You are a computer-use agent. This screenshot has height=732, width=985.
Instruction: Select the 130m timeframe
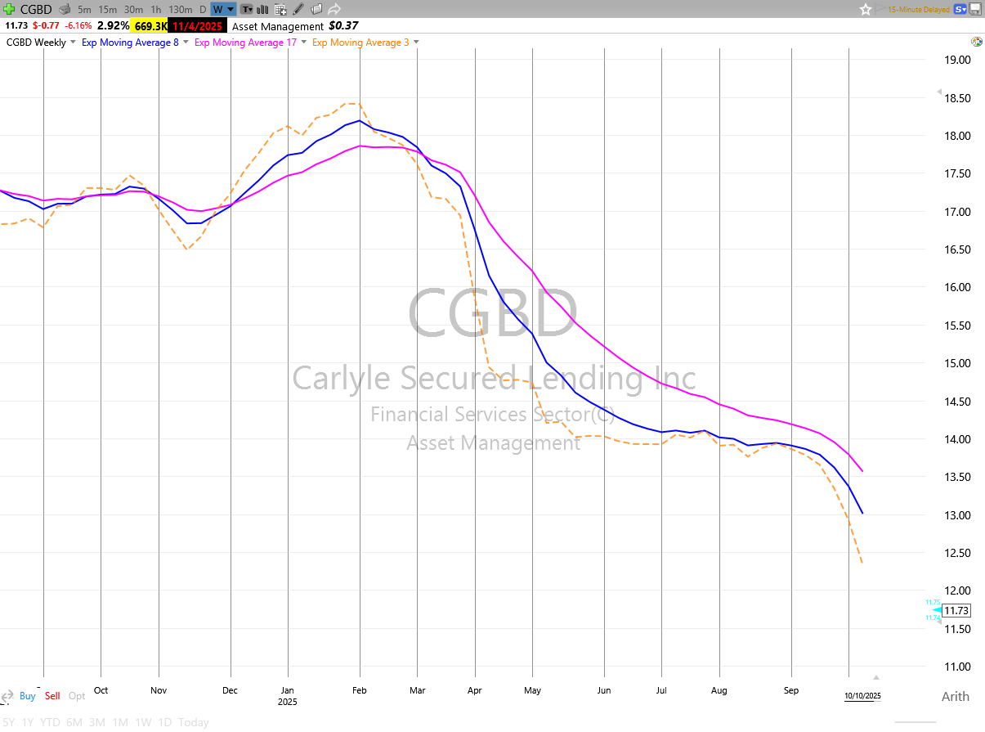pos(180,10)
